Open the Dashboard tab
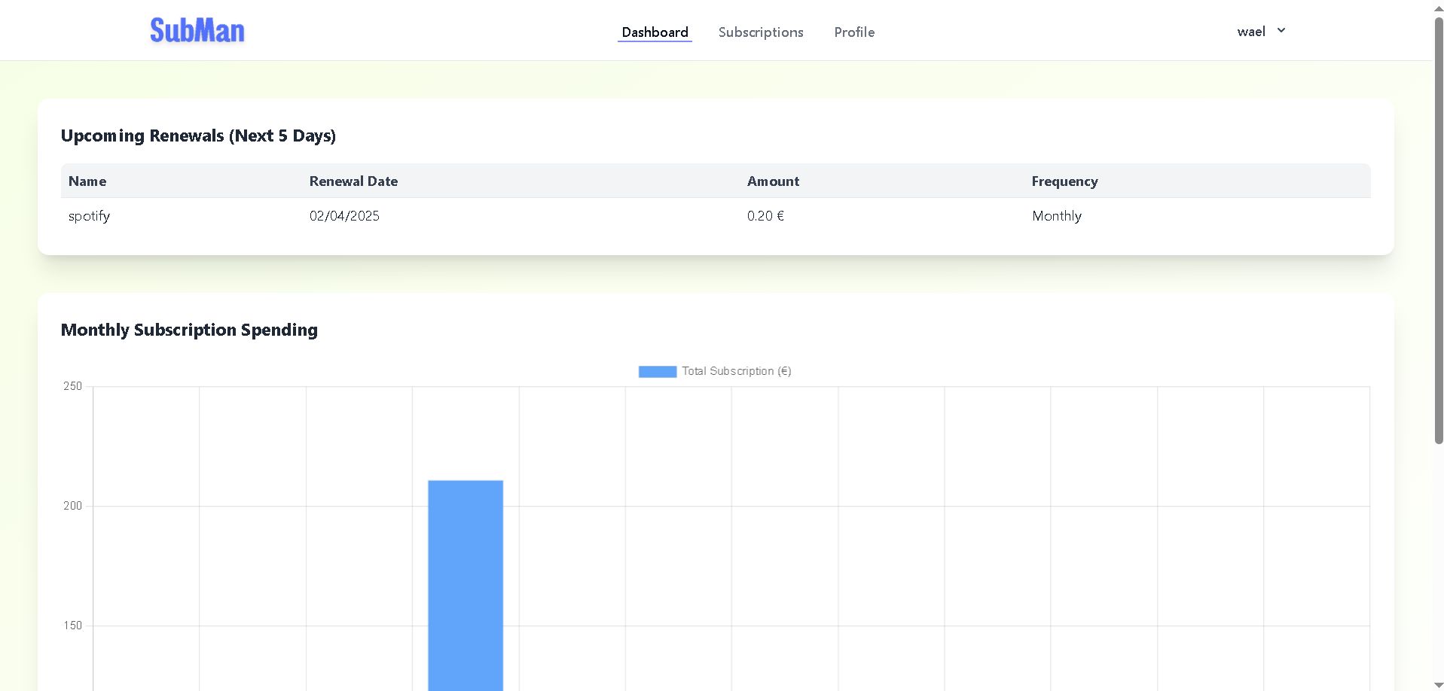Screen dimensions: 1444x691 [655, 32]
